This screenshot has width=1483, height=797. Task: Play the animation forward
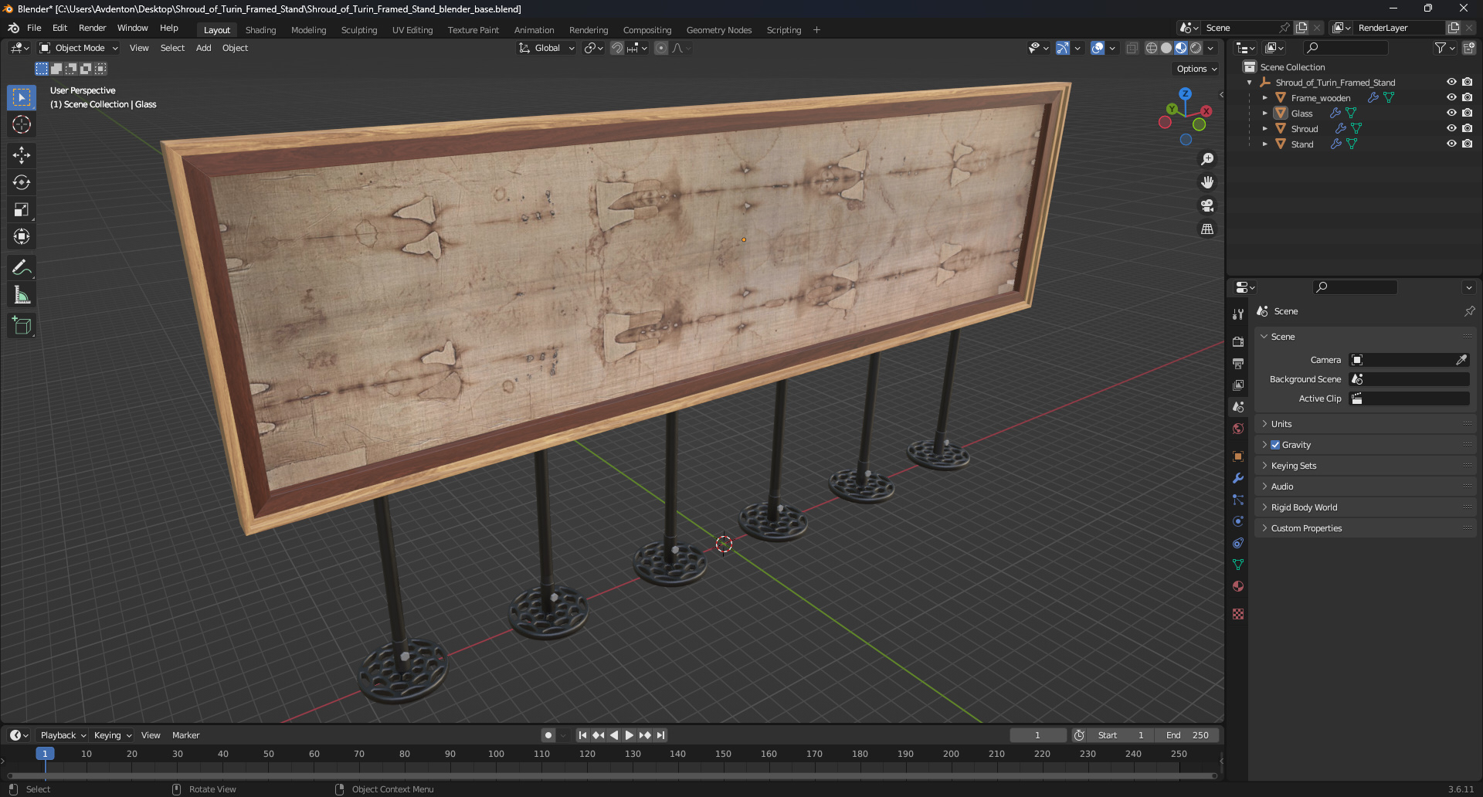[629, 735]
